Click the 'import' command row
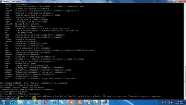The image size is (186, 105). click(44, 6)
